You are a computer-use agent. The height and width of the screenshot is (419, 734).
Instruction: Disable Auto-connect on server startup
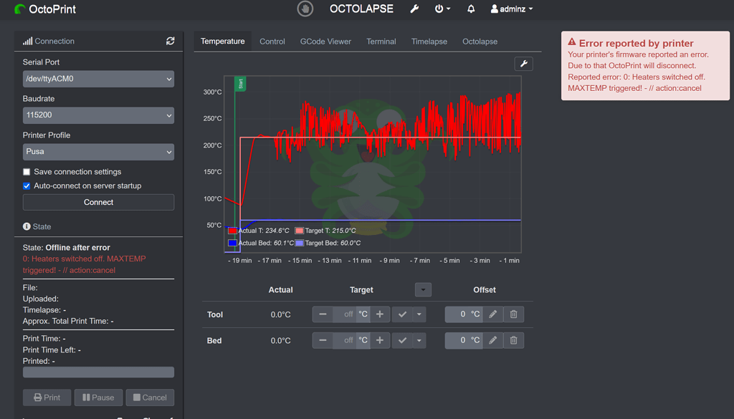[x=26, y=186]
